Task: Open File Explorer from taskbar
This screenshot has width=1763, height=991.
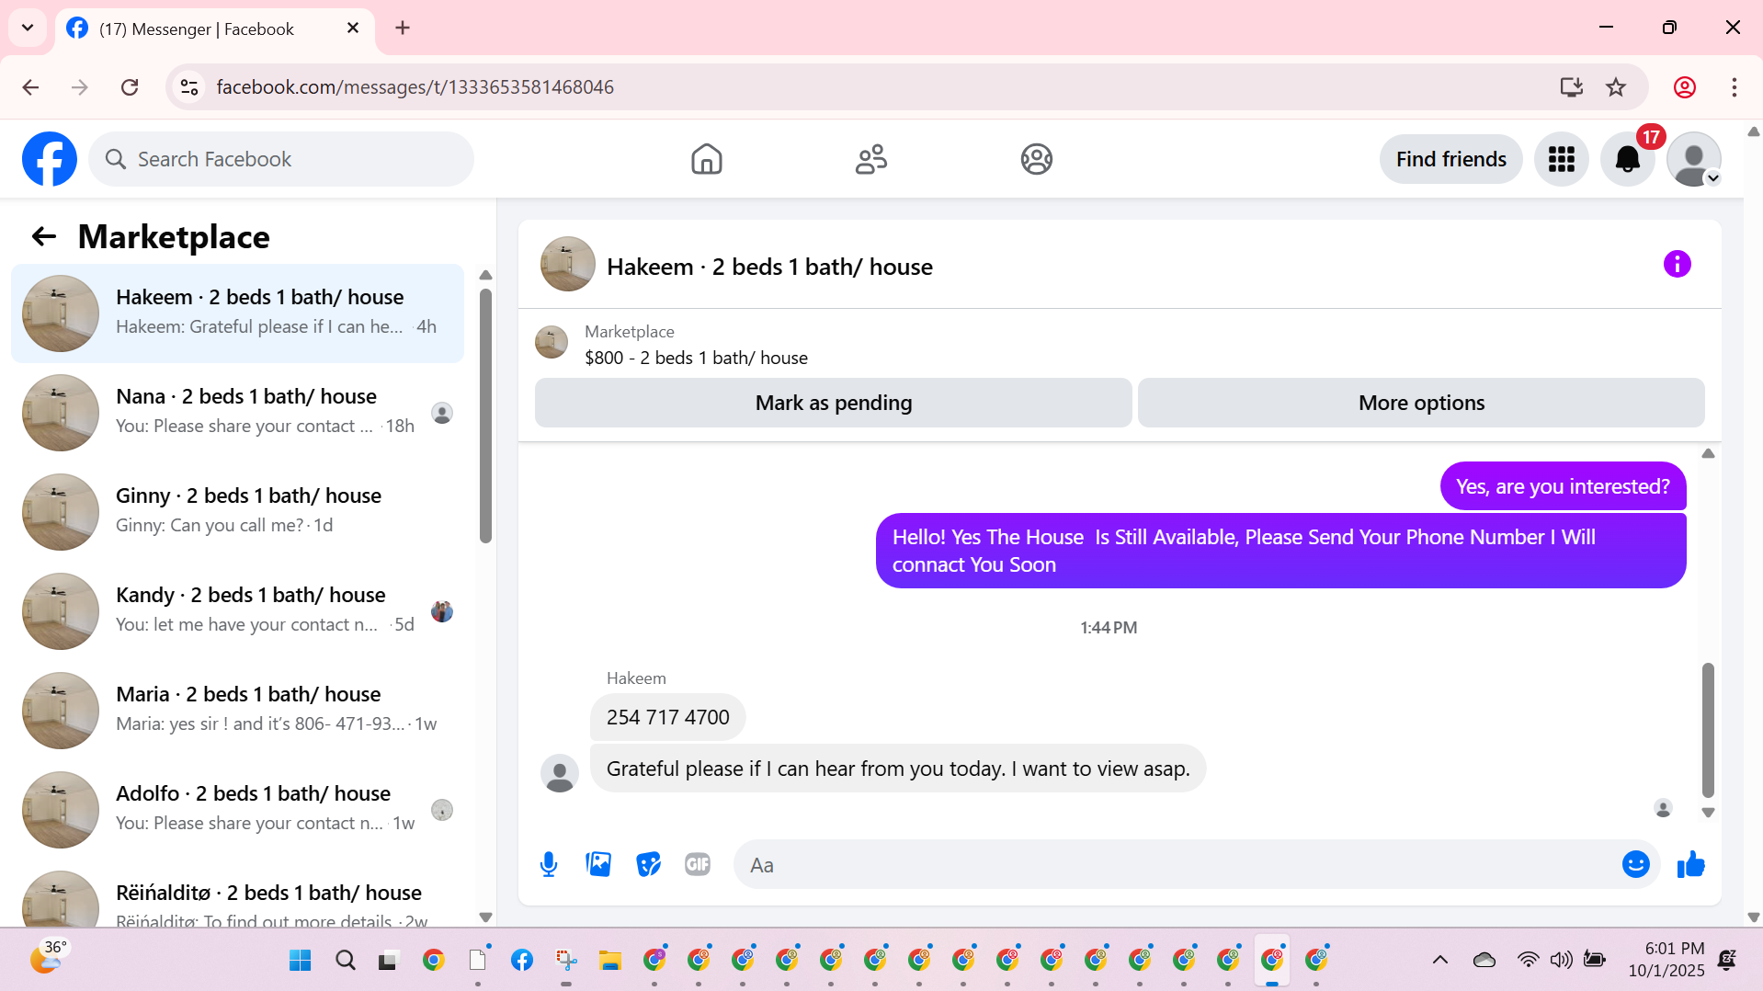Action: [609, 961]
